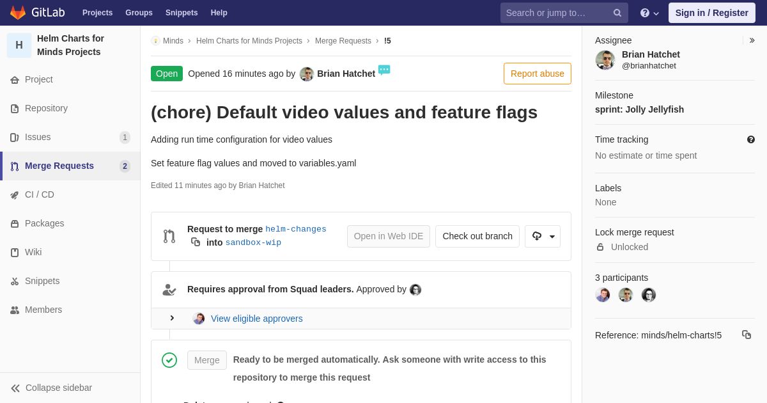Viewport: 767px width, 403px height.
Task: Focus the Search or jump to field
Action: click(x=564, y=13)
